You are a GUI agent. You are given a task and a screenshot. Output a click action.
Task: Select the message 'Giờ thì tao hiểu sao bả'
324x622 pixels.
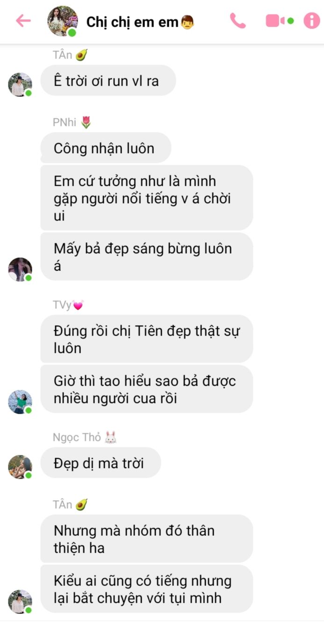click(147, 389)
